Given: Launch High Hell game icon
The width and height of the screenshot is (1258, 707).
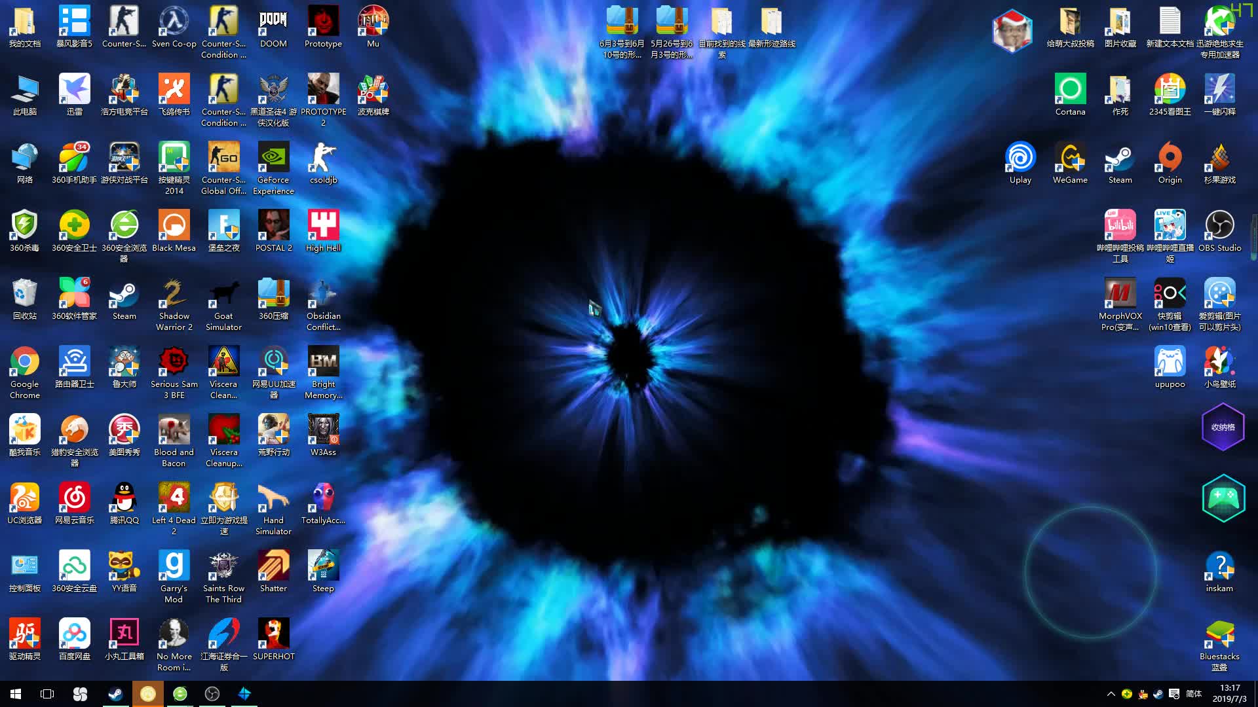Looking at the screenshot, I should click(x=323, y=231).
